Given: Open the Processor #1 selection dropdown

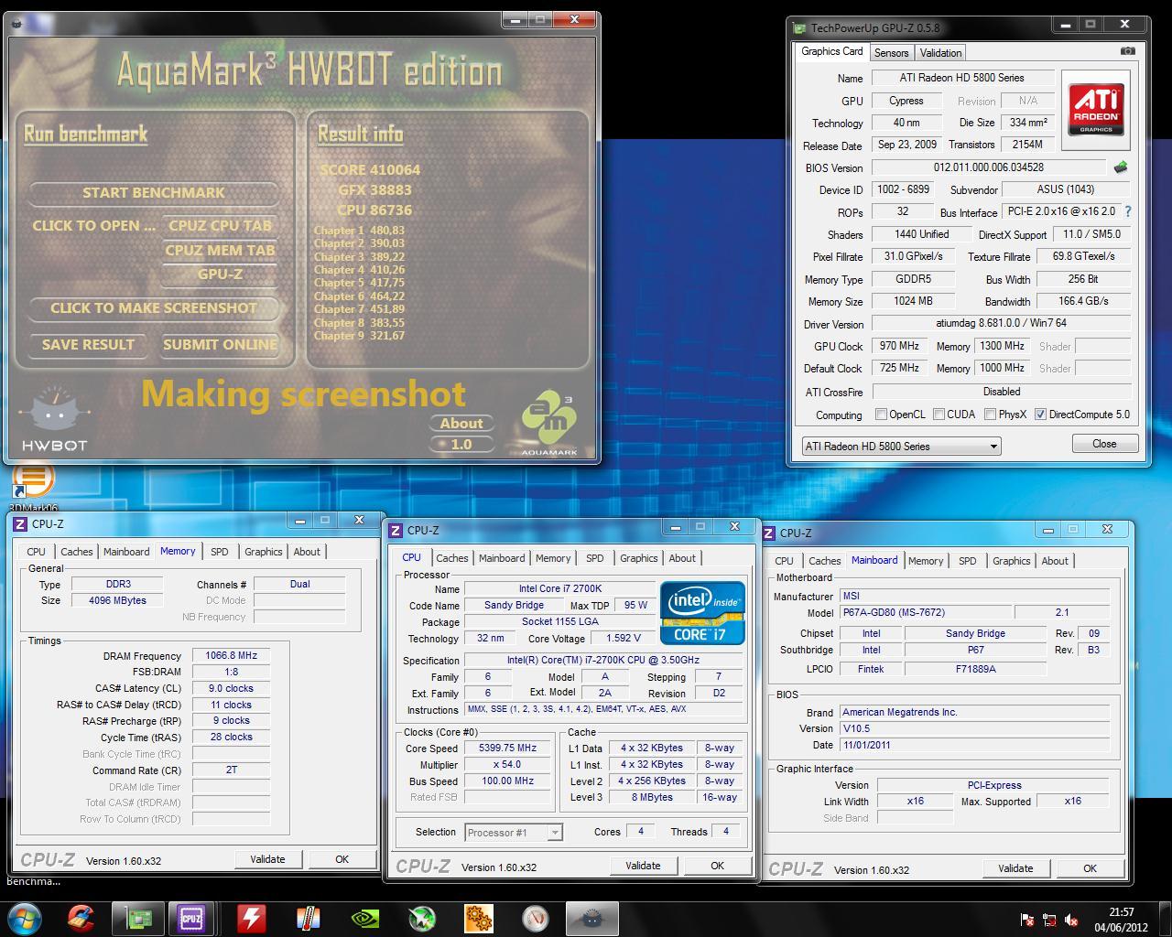Looking at the screenshot, I should [514, 833].
